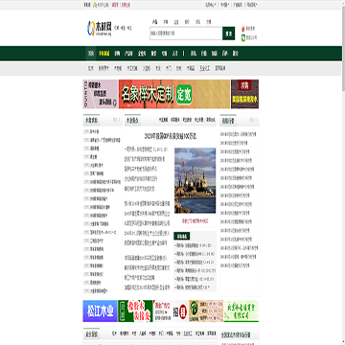
Task: Open the wood-texture banner with green round logo
Action: pyautogui.click(x=206, y=311)
